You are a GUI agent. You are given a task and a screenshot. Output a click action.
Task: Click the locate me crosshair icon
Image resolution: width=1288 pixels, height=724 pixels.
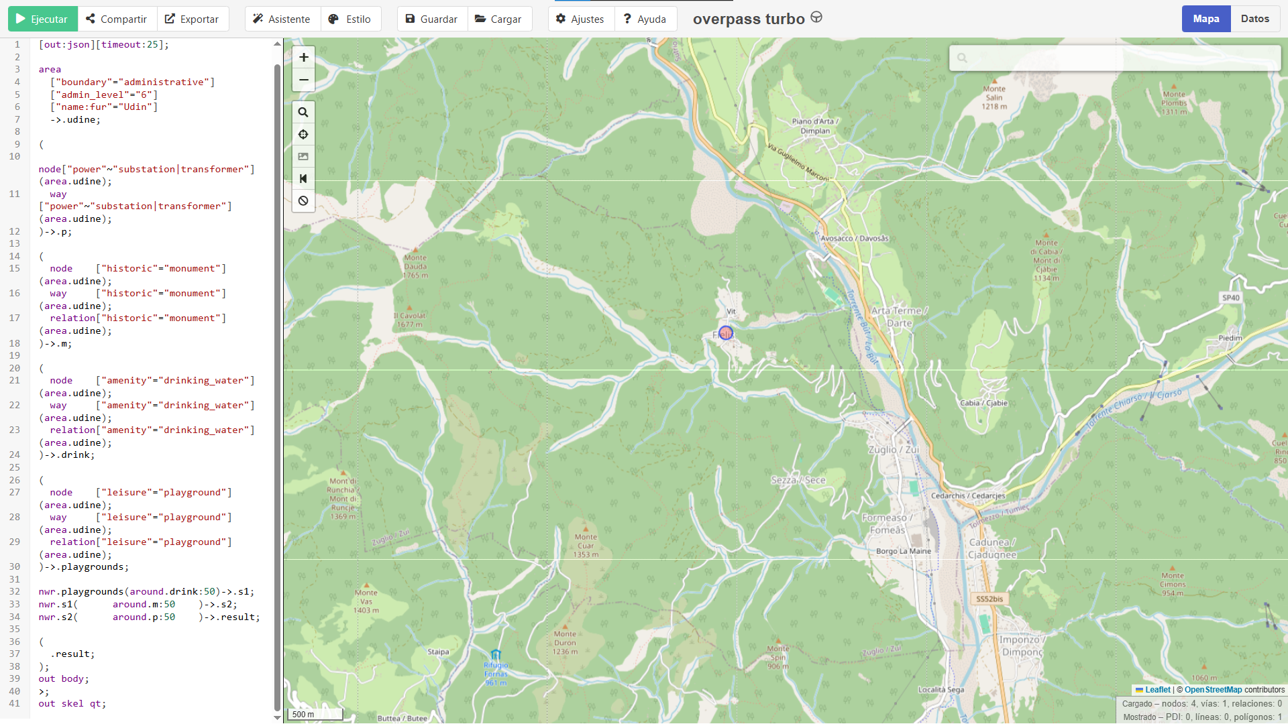(x=303, y=135)
